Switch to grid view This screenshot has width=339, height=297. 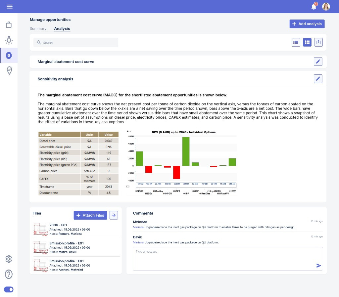pos(307,42)
